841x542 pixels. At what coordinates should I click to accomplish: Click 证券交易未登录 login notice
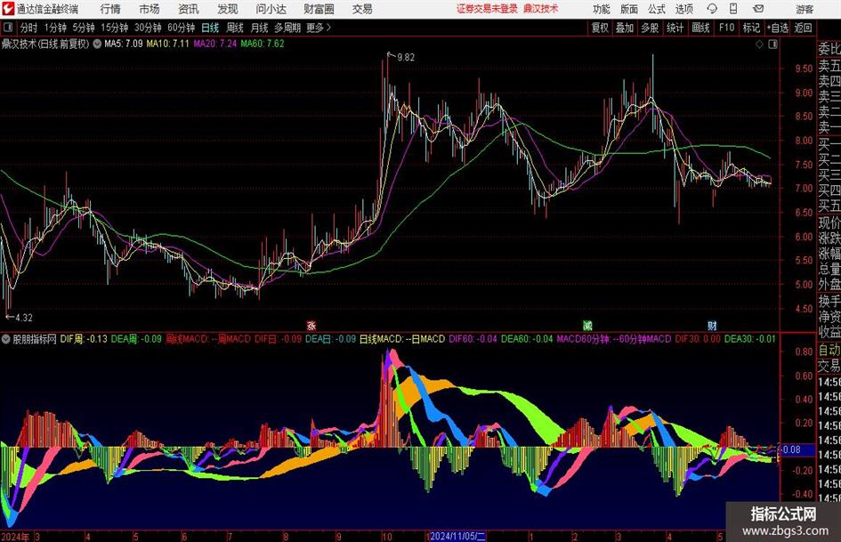tap(487, 9)
